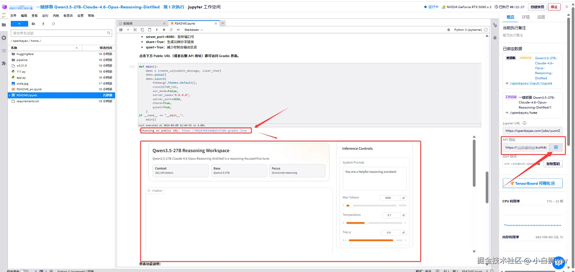Open the API address in new window
This screenshot has height=272, width=575.
click(556, 147)
